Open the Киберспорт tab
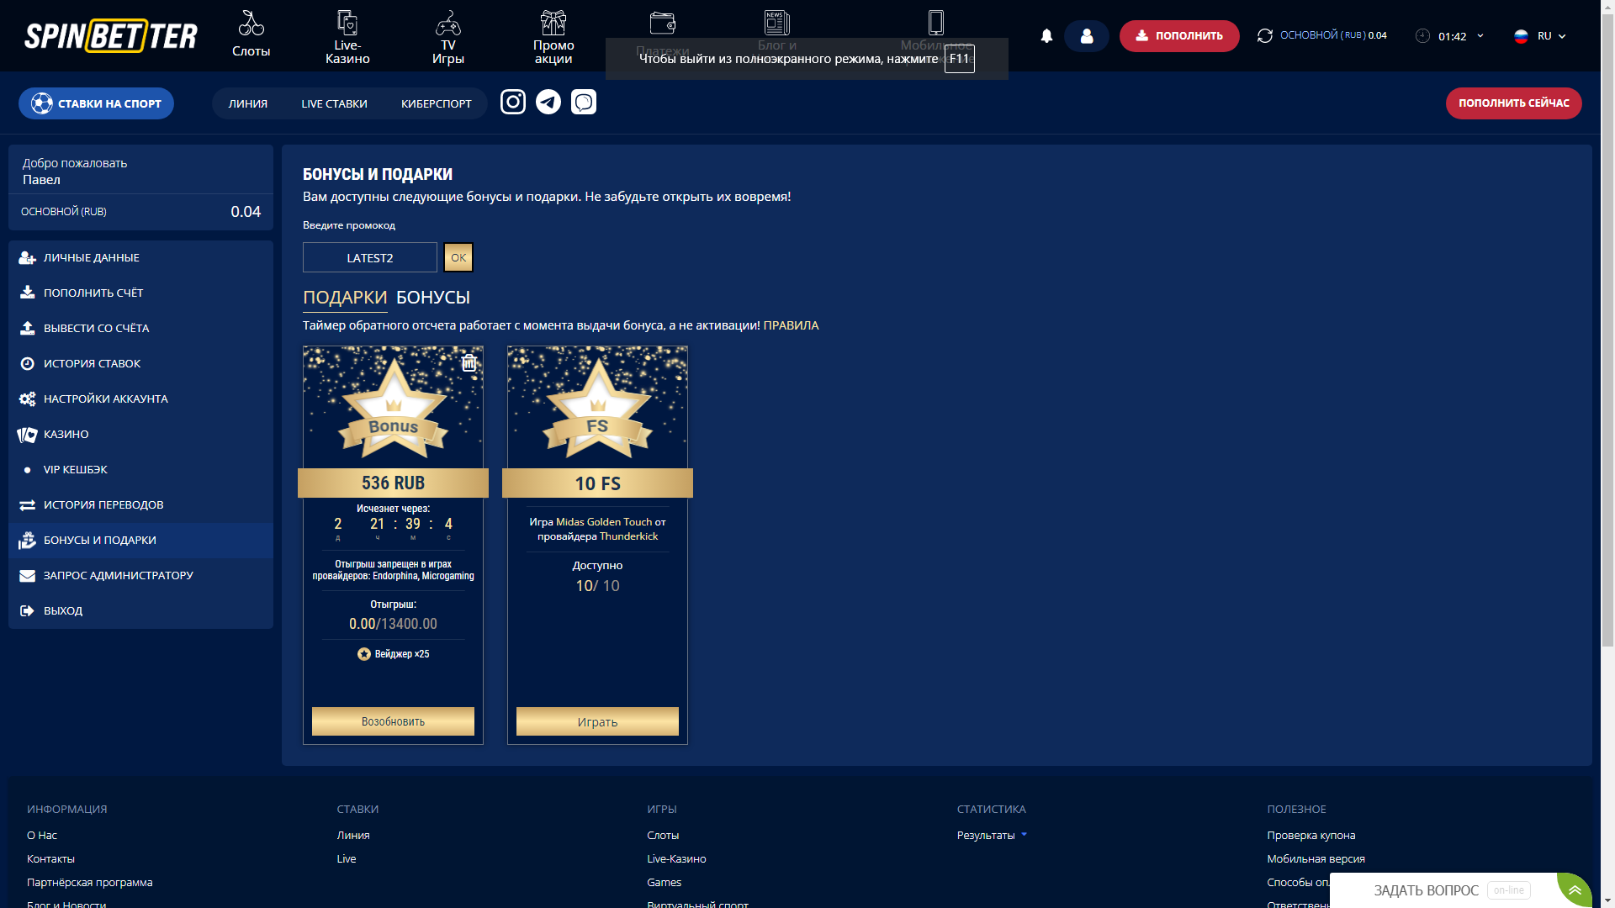Screen dimensions: 1615x908 point(436,103)
